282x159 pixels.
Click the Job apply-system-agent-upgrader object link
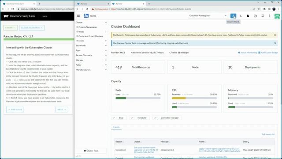[146, 150]
